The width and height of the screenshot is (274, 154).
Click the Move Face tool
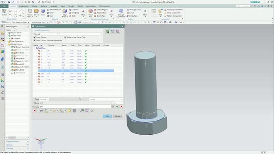pyautogui.click(x=90, y=13)
